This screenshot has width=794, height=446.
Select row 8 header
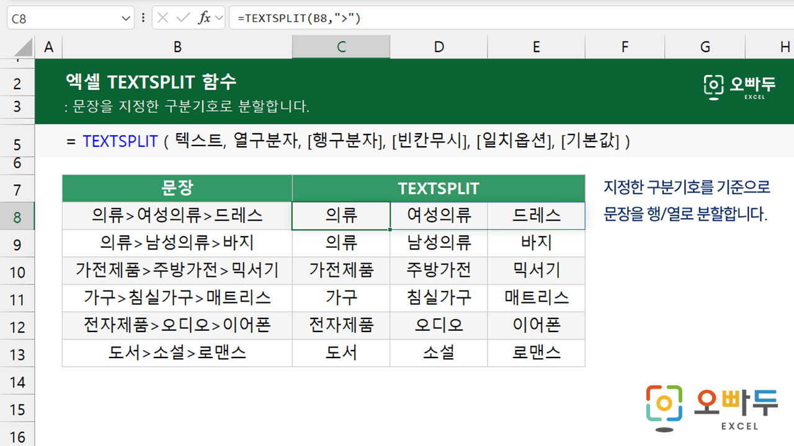[x=17, y=216]
